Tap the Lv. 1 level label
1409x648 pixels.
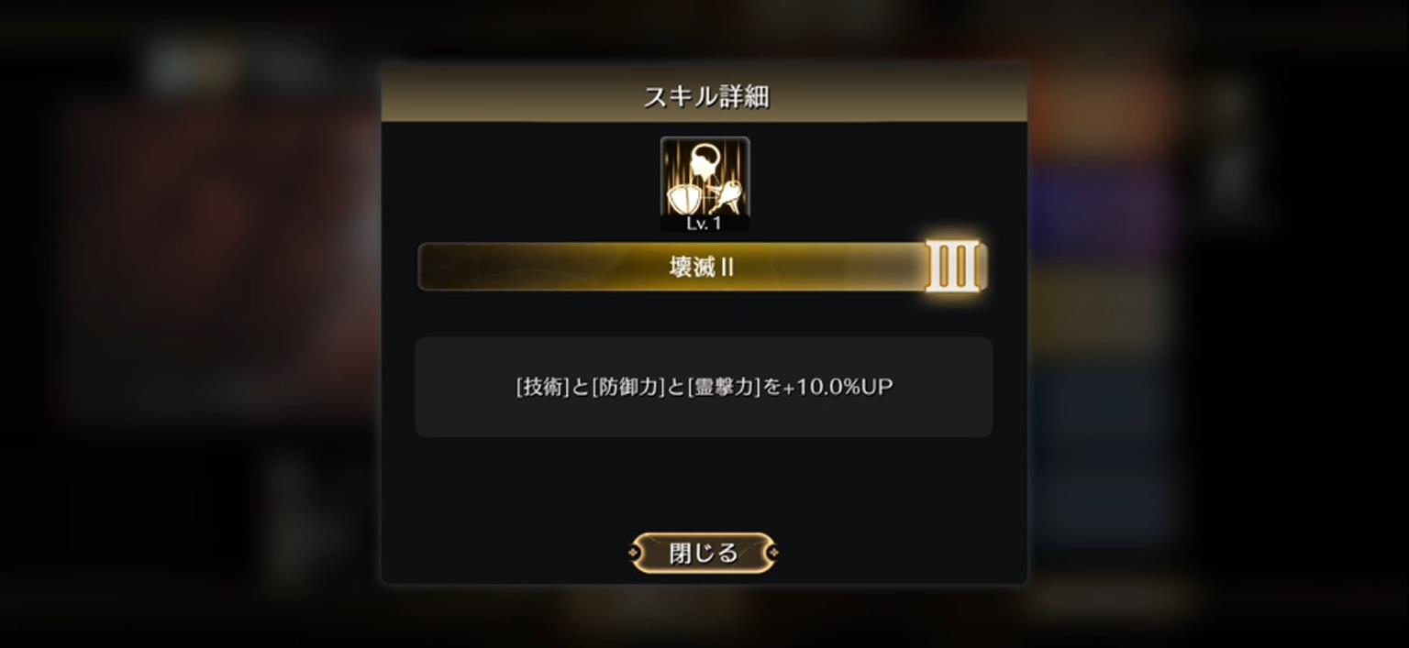tap(704, 223)
